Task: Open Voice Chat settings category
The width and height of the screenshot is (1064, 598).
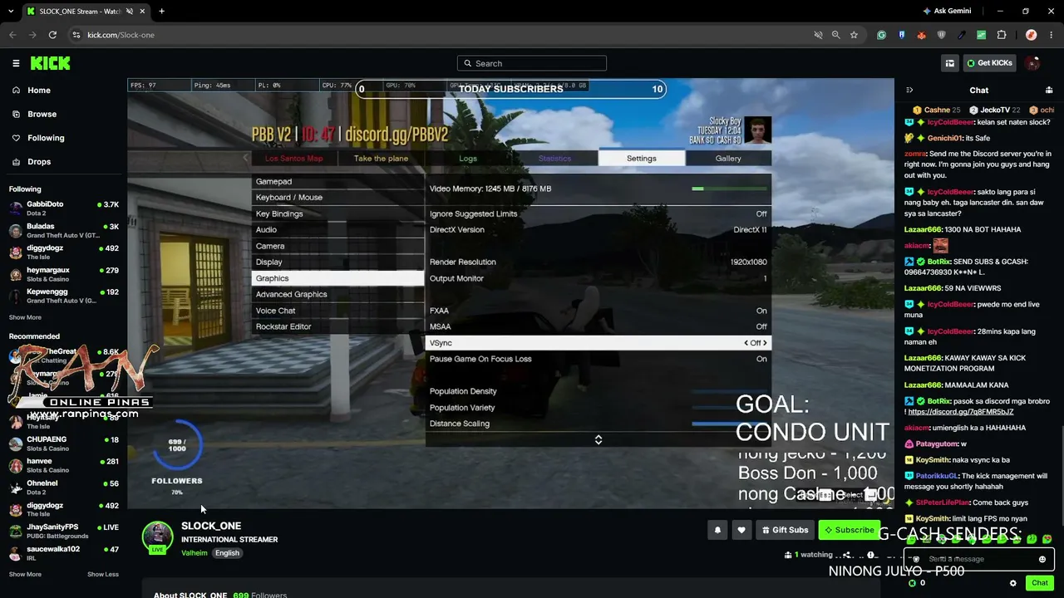Action: point(337,311)
